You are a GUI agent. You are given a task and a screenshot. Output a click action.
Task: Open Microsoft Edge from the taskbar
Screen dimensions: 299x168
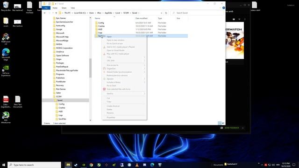152,165
